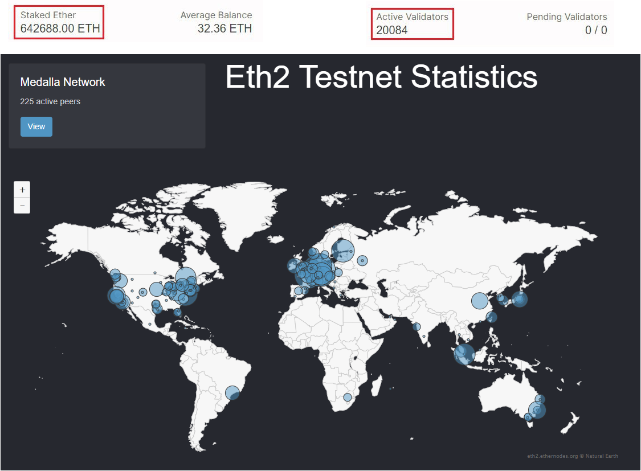
Task: Click the Staked Ether label
Action: [48, 15]
